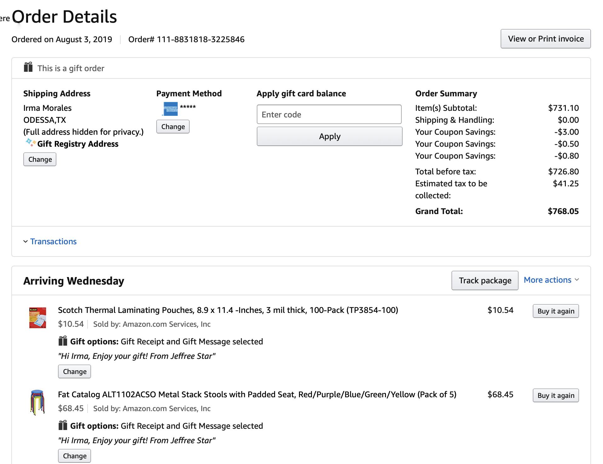This screenshot has height=464, width=603.
Task: Click the Item(s) Subtotal value $731.10
Action: click(x=563, y=108)
